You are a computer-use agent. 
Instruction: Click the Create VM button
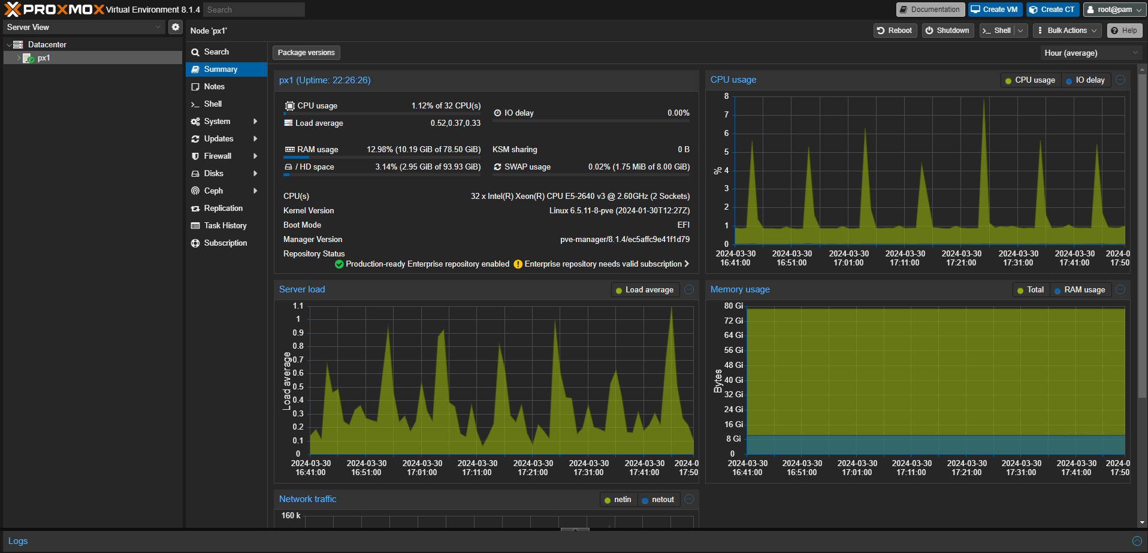tap(995, 10)
